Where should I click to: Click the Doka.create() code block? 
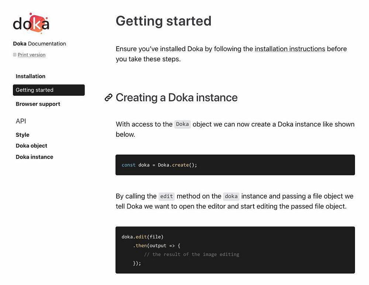[x=235, y=165]
